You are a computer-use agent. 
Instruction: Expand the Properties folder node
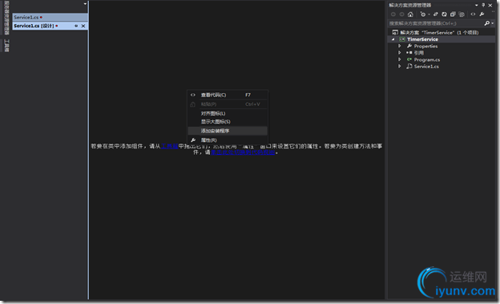pyautogui.click(x=399, y=46)
